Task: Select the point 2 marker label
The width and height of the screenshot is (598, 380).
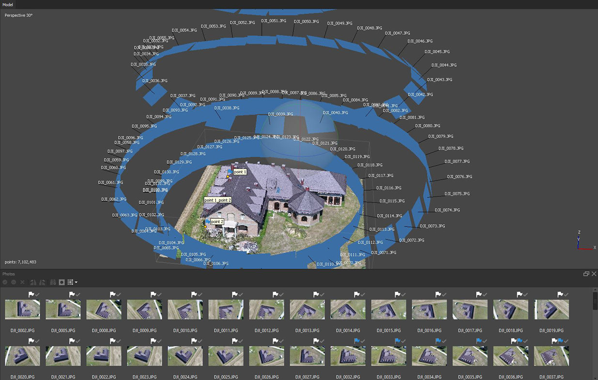Action: [217, 222]
